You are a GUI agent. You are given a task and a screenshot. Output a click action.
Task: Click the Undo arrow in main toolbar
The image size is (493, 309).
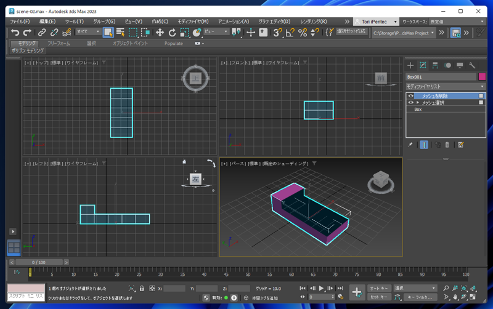click(15, 33)
